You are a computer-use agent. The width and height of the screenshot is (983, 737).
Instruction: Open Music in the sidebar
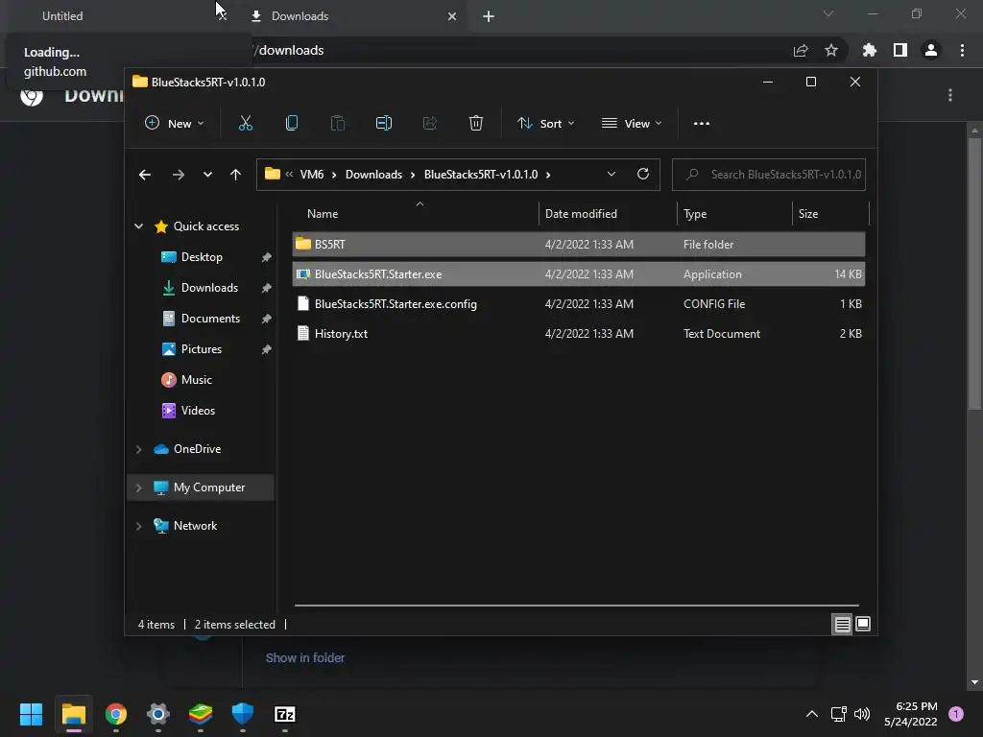pos(196,380)
